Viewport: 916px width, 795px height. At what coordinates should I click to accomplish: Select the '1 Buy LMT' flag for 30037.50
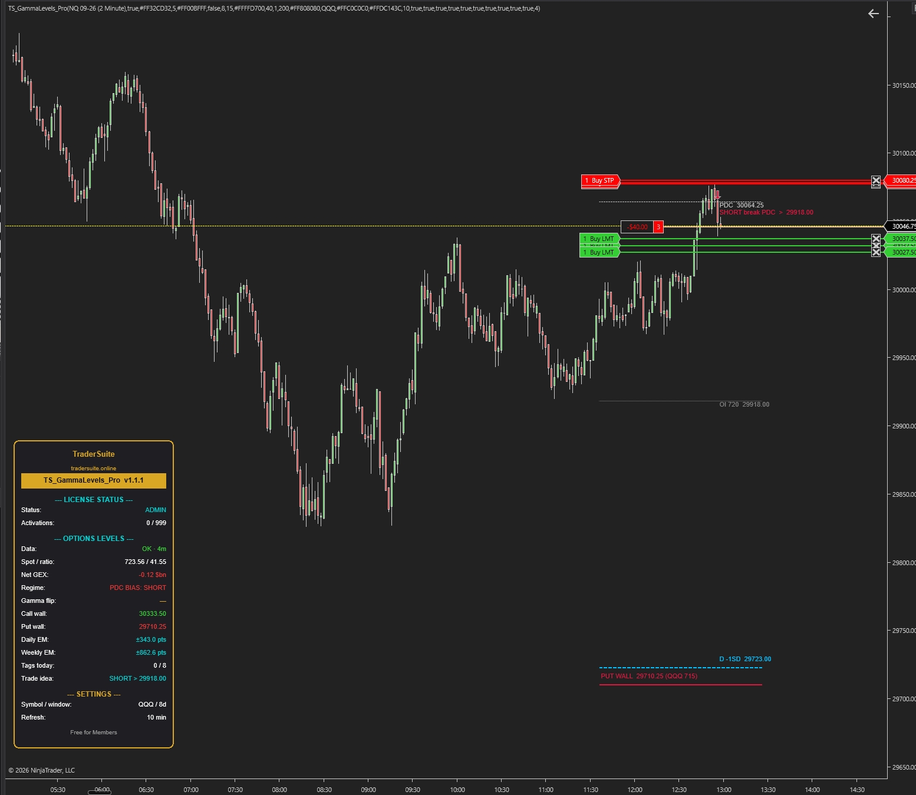tap(600, 239)
